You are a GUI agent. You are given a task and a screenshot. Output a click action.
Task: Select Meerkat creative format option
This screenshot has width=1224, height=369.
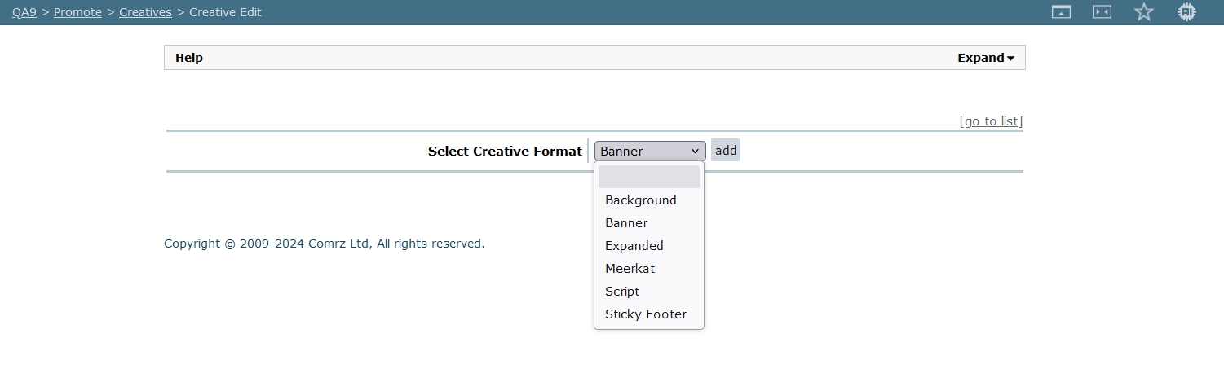(630, 269)
